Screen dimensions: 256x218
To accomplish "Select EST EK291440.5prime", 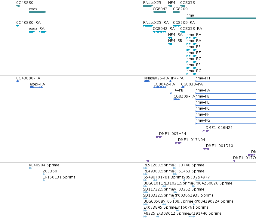I will click(x=205, y=213).
